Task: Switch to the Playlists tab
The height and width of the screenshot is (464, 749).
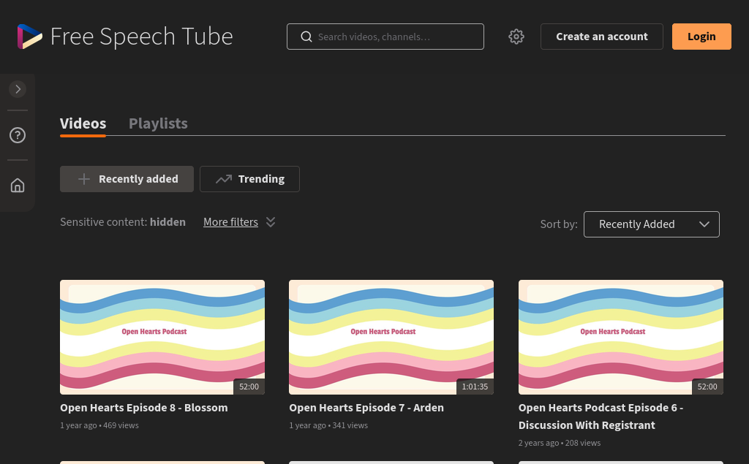Action: click(x=158, y=123)
